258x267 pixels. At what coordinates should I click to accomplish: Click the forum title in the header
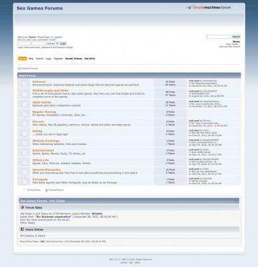pyautogui.click(x=39, y=8)
